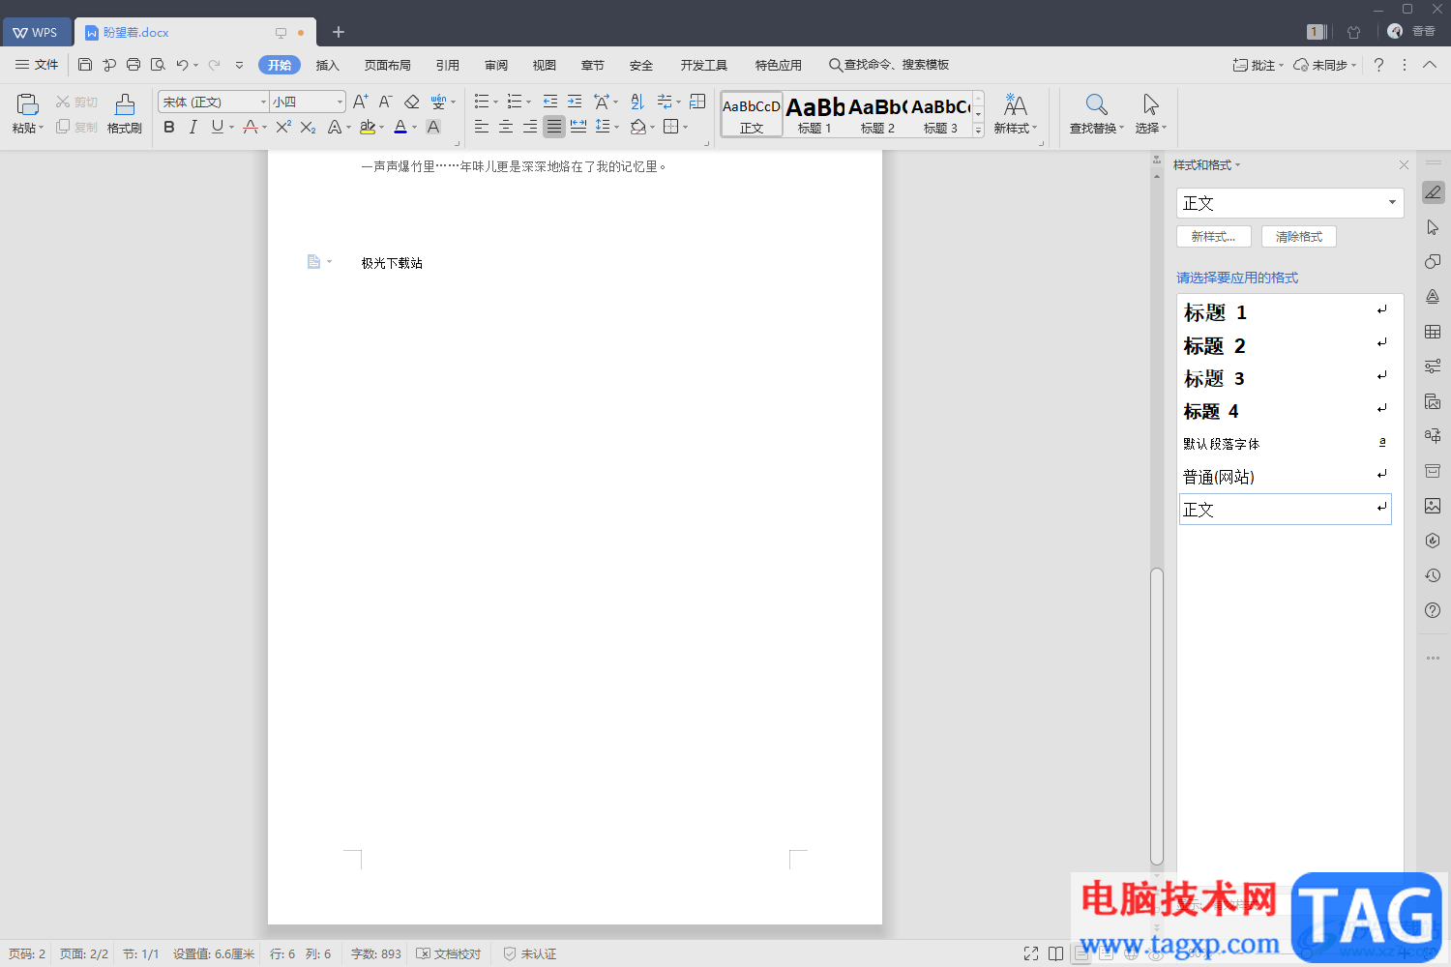The width and height of the screenshot is (1451, 967).
Task: Open print preview icon
Action: (x=158, y=65)
